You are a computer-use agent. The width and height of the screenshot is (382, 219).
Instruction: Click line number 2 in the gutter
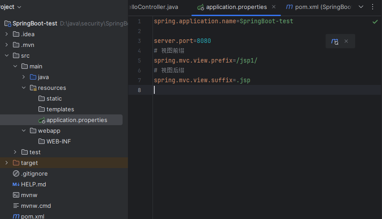click(140, 31)
